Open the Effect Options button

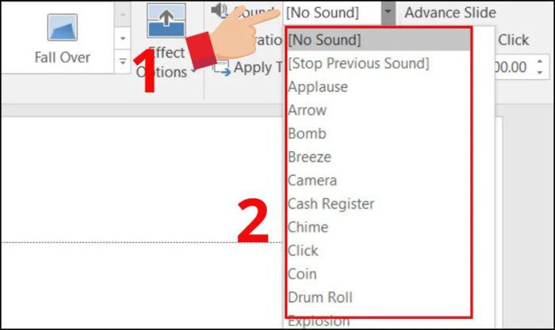tap(166, 40)
